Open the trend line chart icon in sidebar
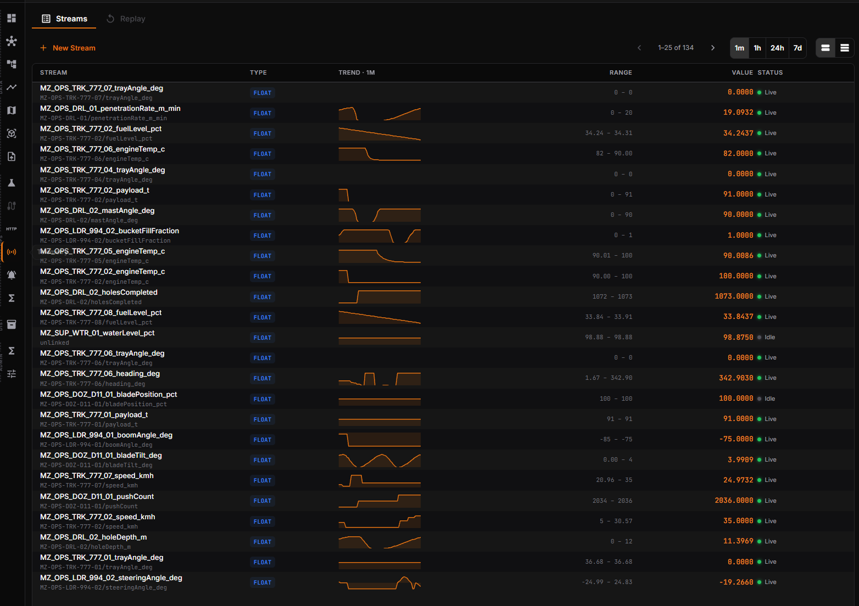The image size is (859, 606). tap(12, 87)
